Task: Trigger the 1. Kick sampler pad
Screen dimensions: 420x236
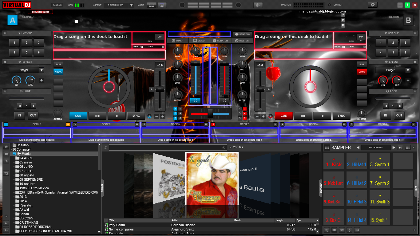Action: 333,161
